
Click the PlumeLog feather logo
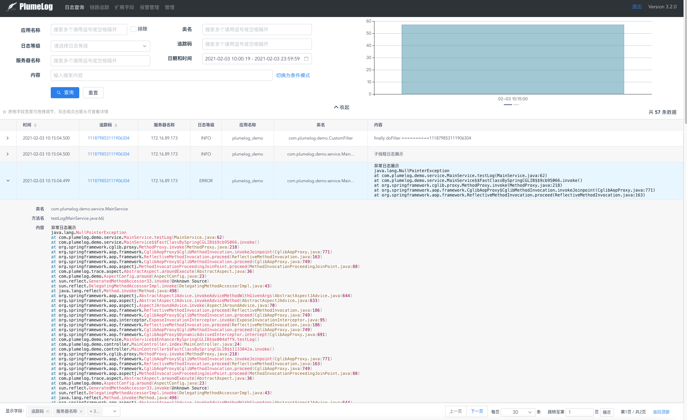[x=12, y=7]
